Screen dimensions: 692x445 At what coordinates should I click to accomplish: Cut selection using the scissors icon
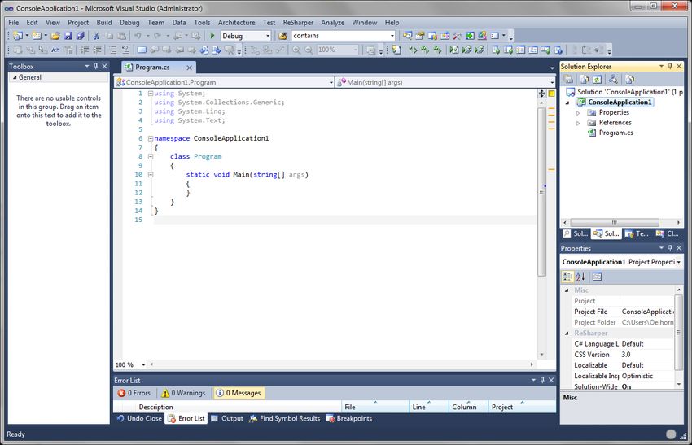(96, 36)
